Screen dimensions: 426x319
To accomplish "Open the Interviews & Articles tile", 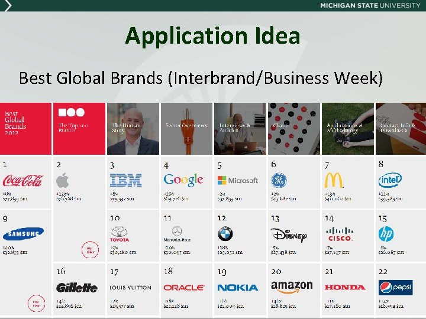I will pos(240,129).
